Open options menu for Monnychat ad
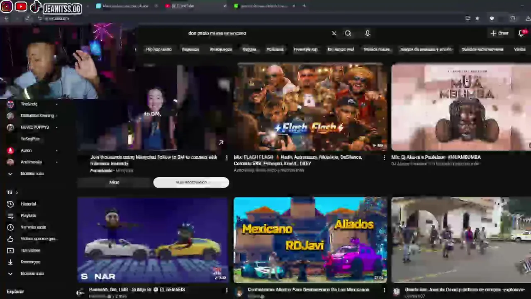 click(x=227, y=157)
